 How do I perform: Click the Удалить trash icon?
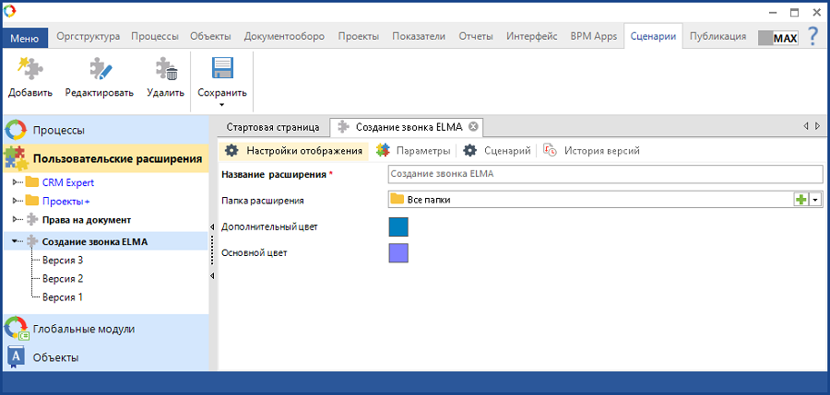click(165, 71)
